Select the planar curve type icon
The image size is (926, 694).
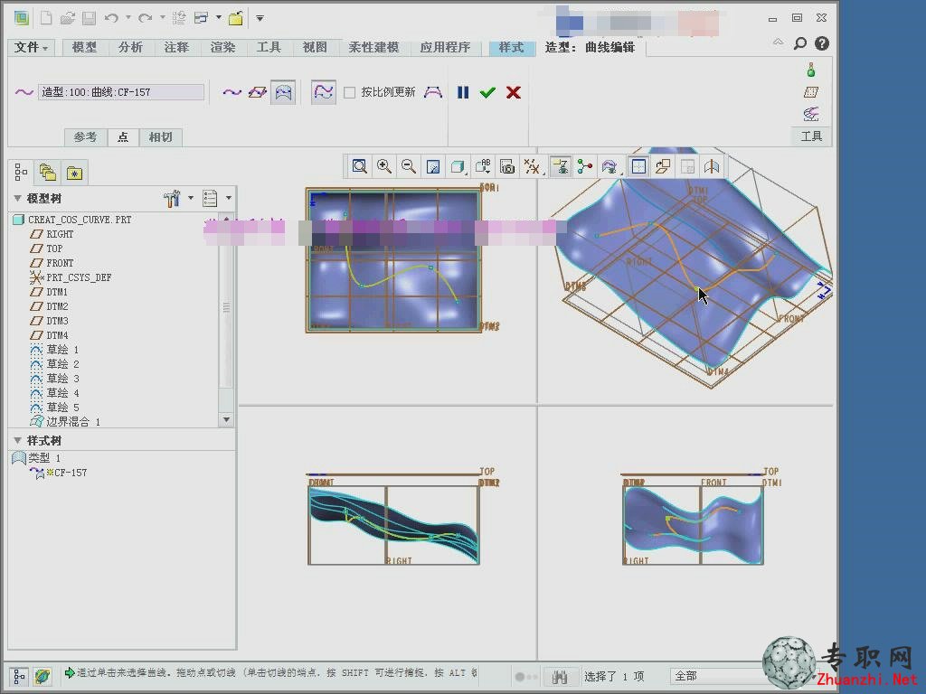pos(258,92)
